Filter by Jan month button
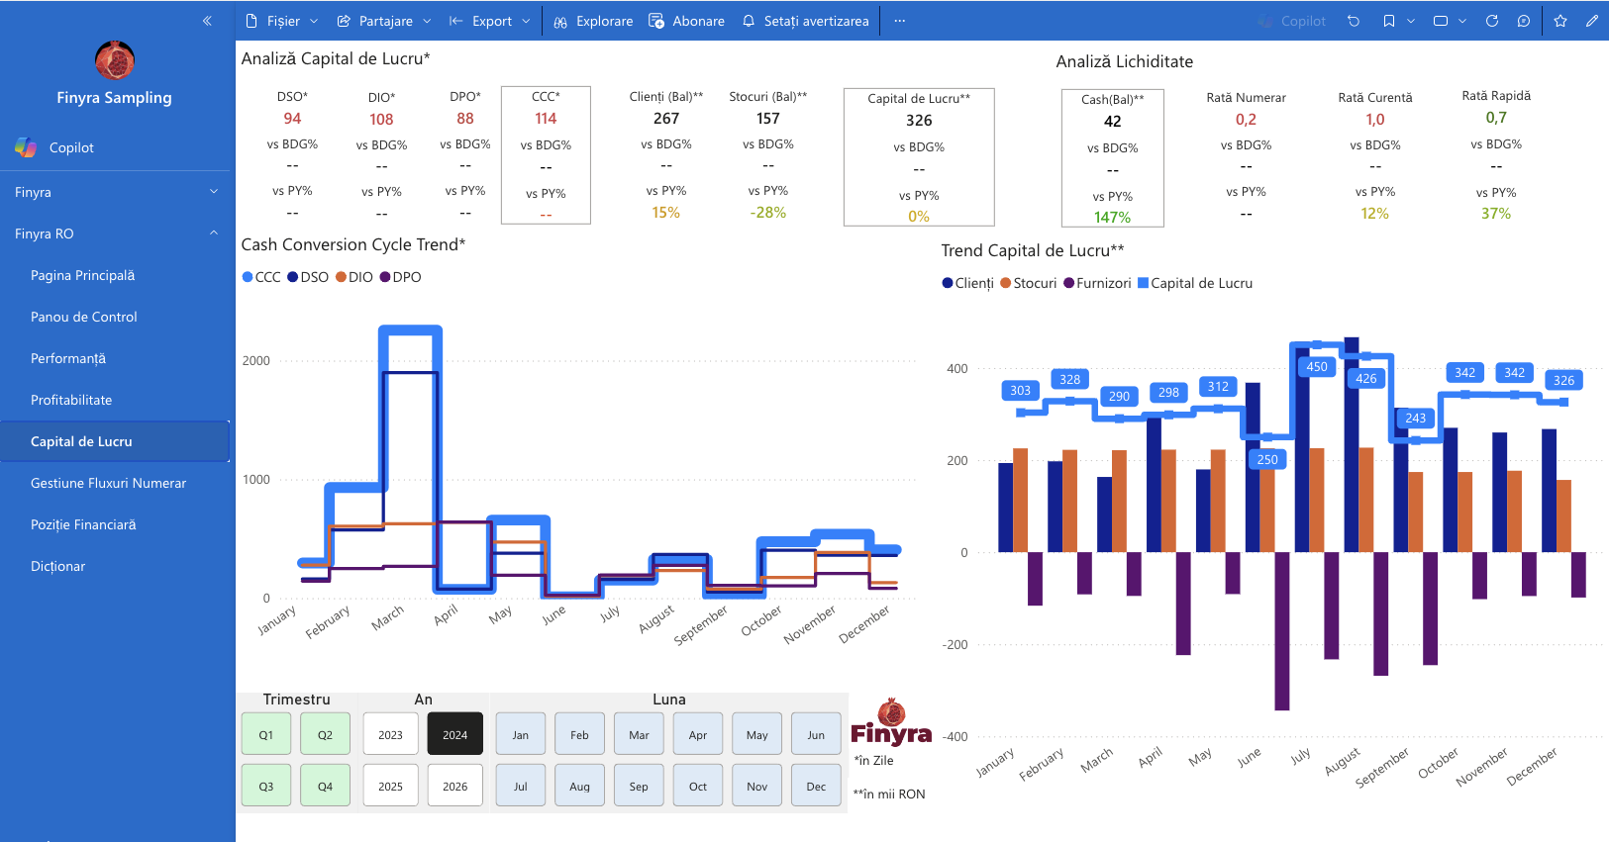 coord(521,734)
